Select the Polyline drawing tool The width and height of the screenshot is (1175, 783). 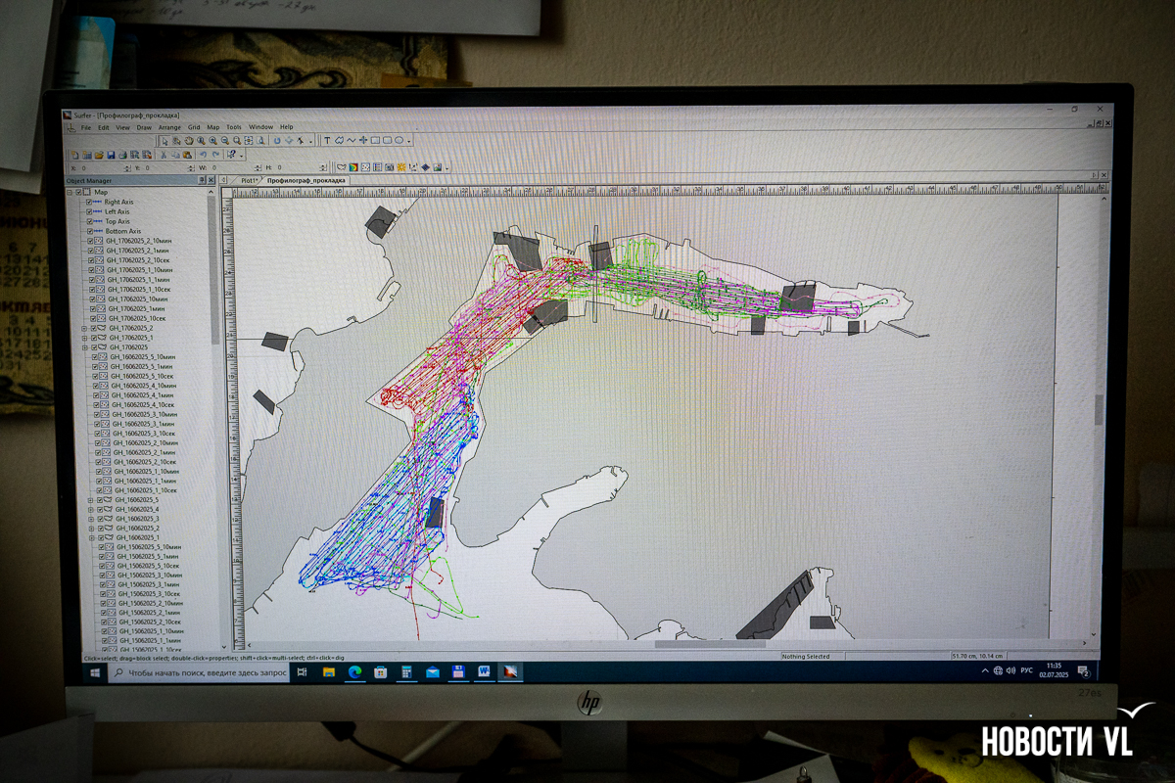point(351,140)
